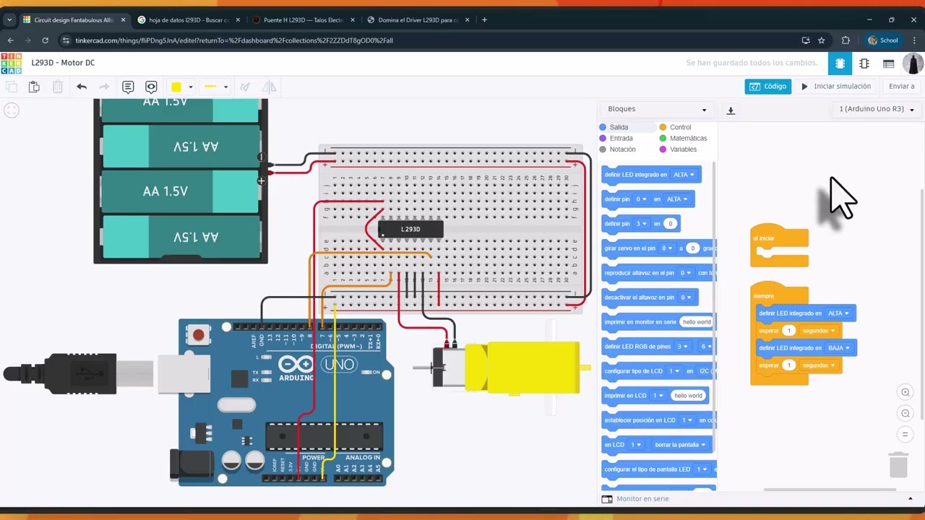Open pin dropdown in 'imprimir en LCD' block

[658, 396]
